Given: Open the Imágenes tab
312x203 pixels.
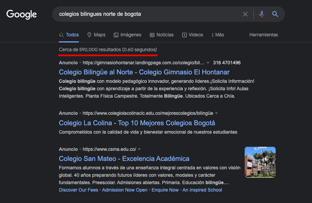Looking at the screenshot, I should pyautogui.click(x=128, y=35).
